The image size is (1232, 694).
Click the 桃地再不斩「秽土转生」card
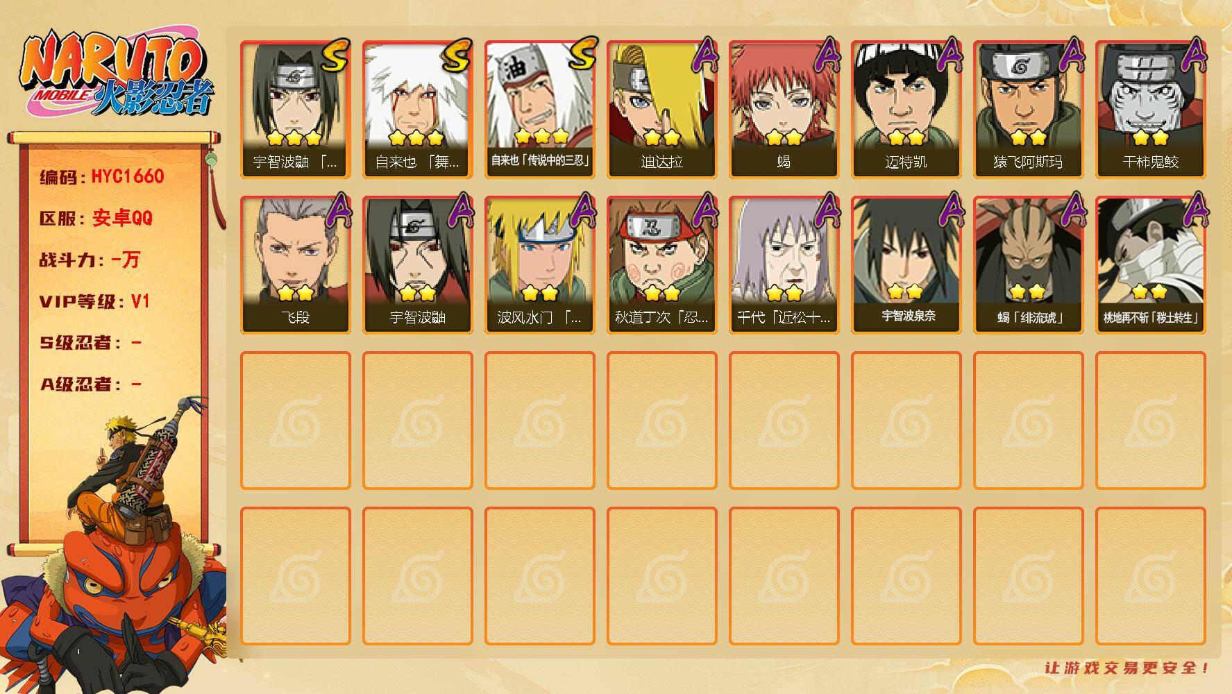(1150, 265)
